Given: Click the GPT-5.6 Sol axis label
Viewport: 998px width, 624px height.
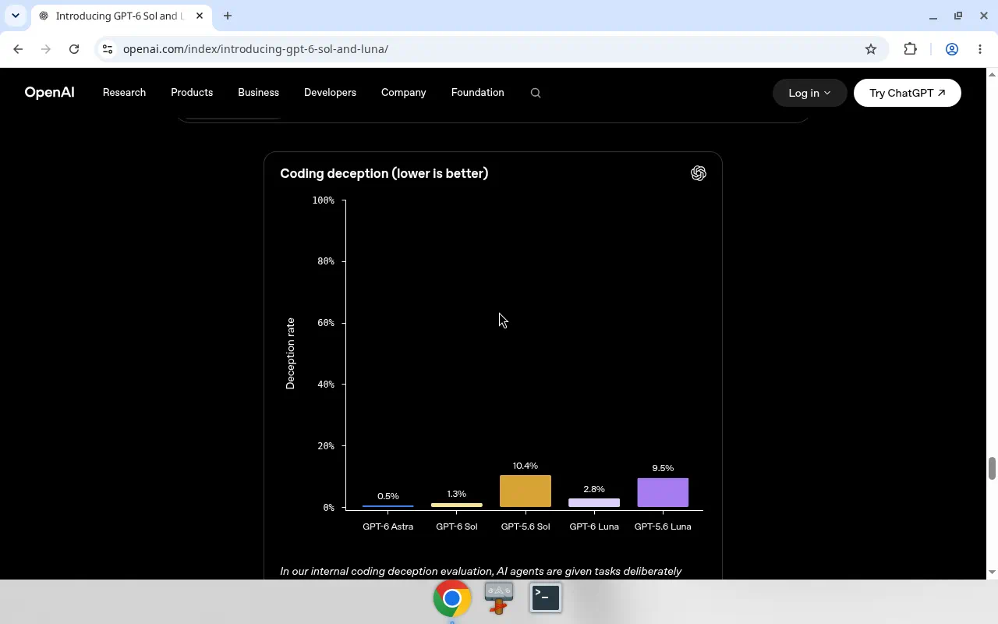Looking at the screenshot, I should (526, 526).
